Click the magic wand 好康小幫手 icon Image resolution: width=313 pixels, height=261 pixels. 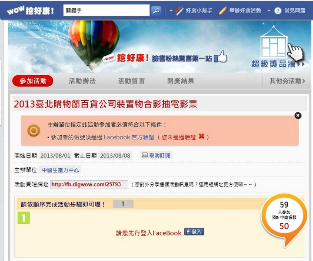pyautogui.click(x=179, y=11)
